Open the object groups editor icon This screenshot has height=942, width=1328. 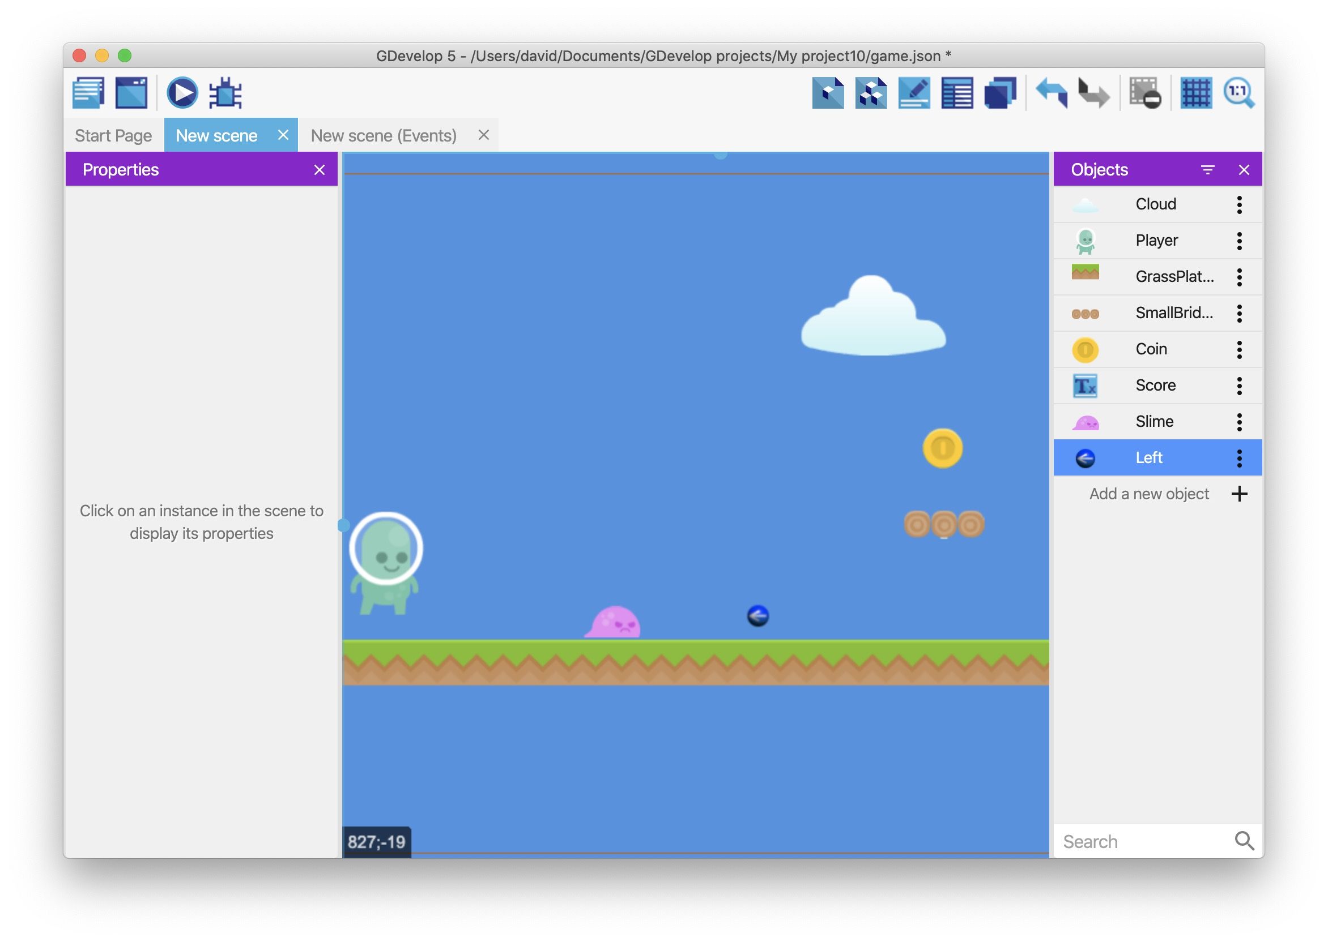click(871, 93)
